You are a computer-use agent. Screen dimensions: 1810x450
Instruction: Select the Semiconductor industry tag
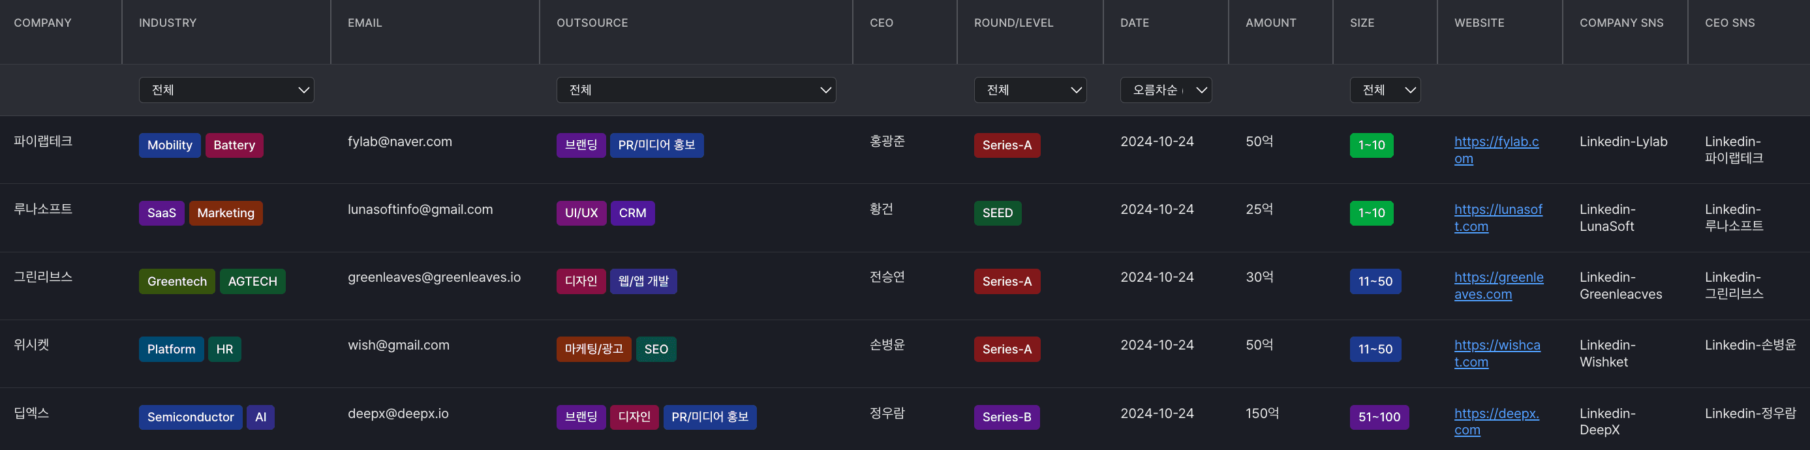[191, 417]
